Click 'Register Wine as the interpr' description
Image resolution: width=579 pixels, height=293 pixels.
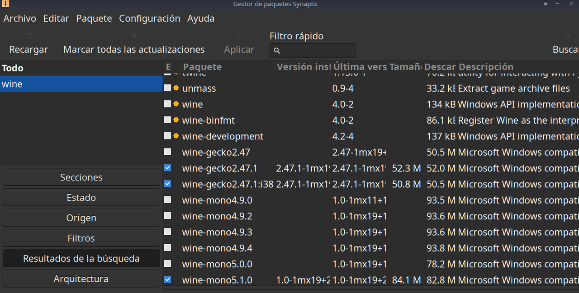[x=518, y=121]
